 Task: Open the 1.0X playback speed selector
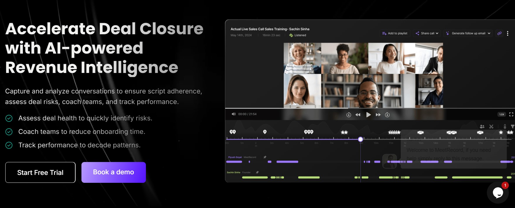pyautogui.click(x=502, y=114)
